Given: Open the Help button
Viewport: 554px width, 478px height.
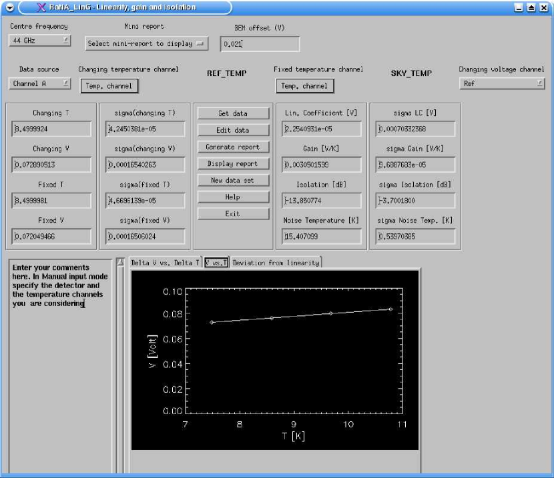Looking at the screenshot, I should pos(232,197).
